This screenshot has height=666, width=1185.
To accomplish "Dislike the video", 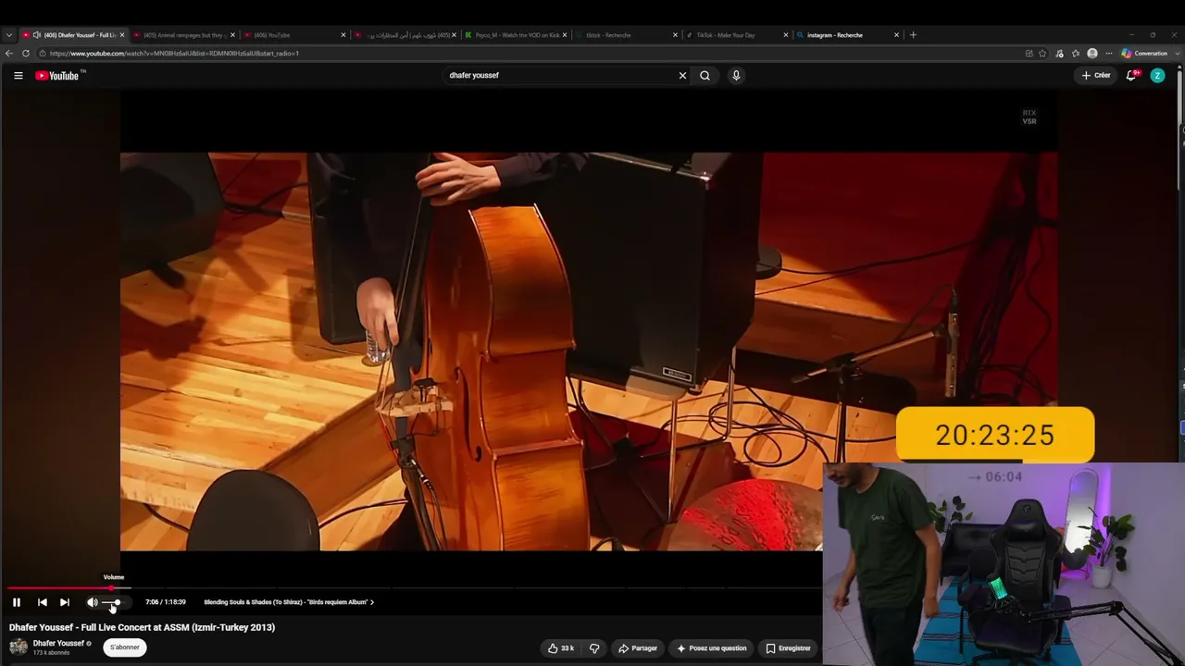I will click(x=594, y=648).
